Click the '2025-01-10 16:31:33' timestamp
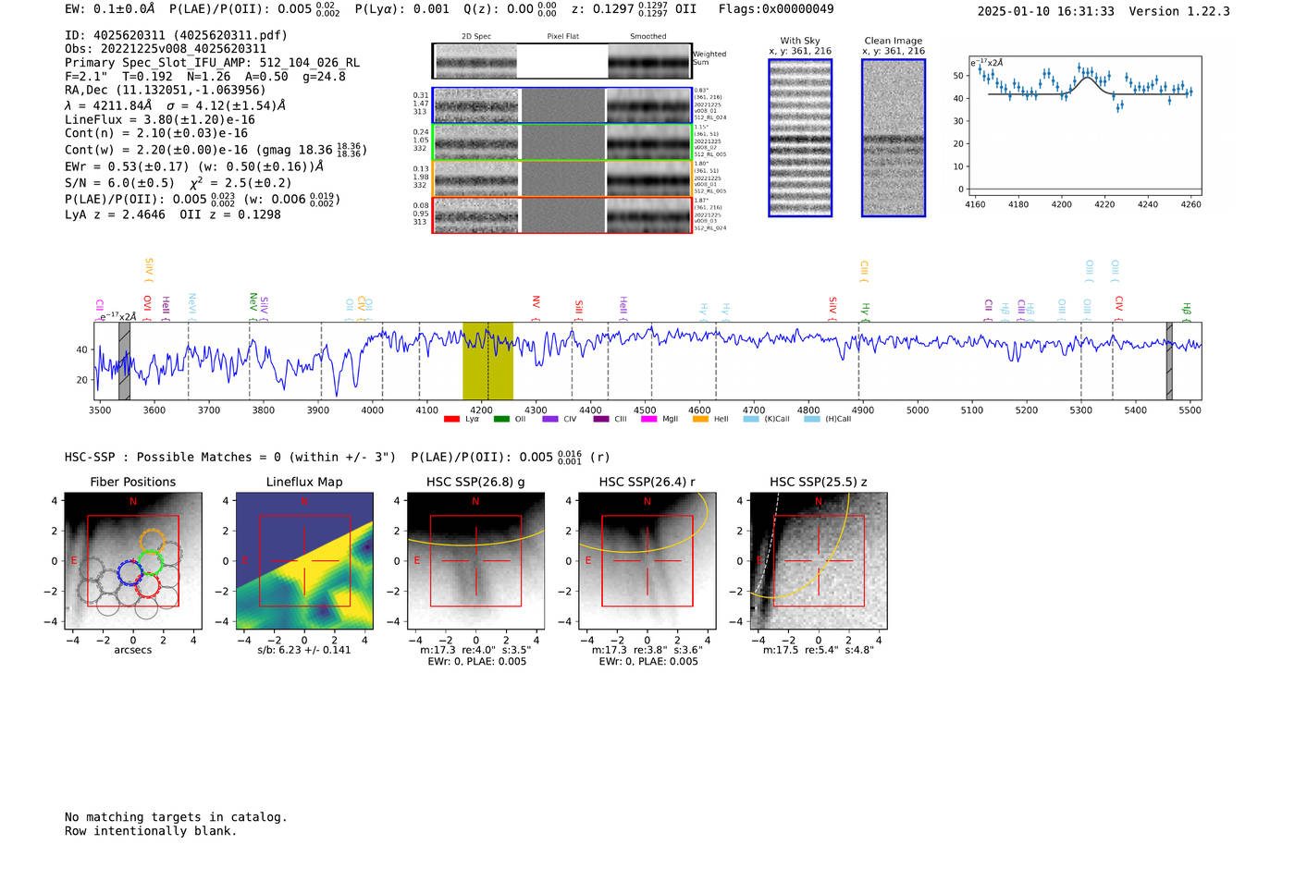The image size is (1295, 881). [1045, 12]
